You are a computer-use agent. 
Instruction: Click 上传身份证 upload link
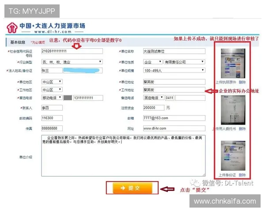[227, 175]
